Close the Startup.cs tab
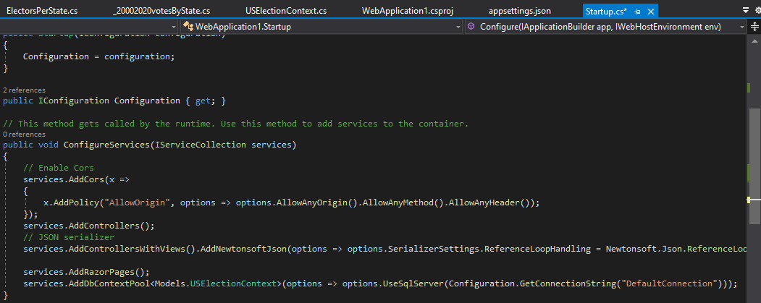This screenshot has height=303, width=761. click(651, 11)
